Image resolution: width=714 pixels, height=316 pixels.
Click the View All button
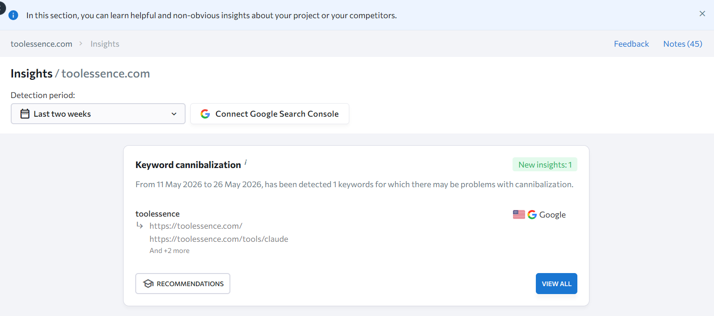point(556,284)
